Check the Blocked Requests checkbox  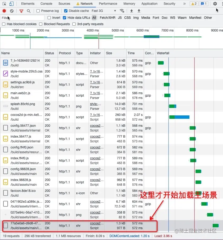[41, 24]
